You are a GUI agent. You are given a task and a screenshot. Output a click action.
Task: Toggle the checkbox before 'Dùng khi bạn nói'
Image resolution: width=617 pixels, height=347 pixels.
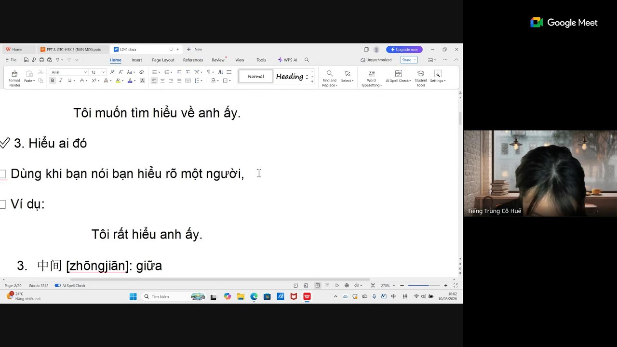[3, 174]
